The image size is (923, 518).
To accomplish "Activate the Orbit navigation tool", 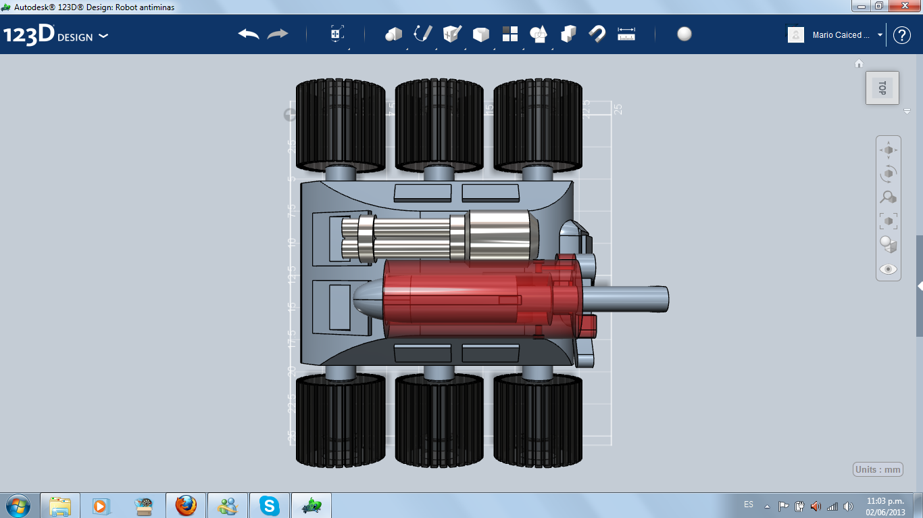I will pyautogui.click(x=889, y=174).
